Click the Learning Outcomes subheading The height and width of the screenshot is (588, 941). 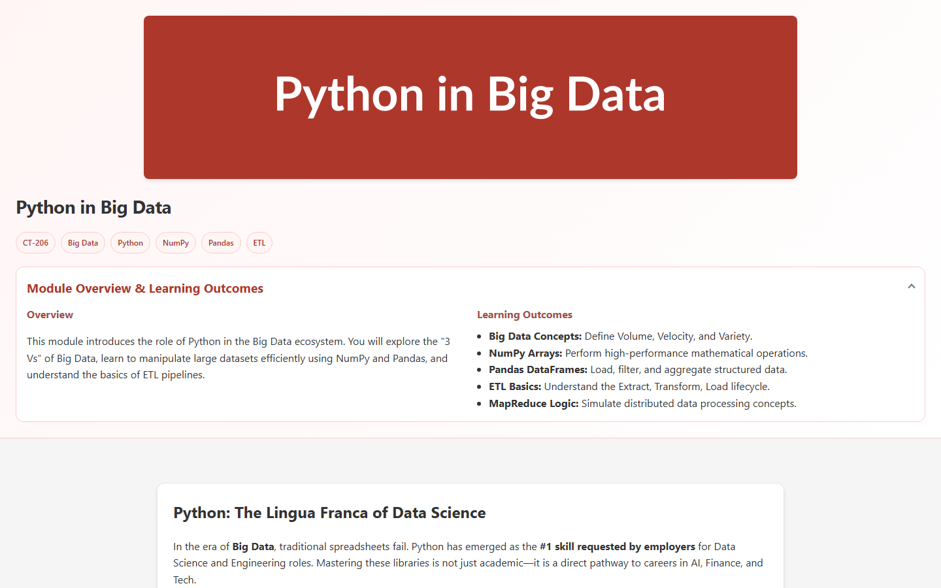[x=524, y=314]
